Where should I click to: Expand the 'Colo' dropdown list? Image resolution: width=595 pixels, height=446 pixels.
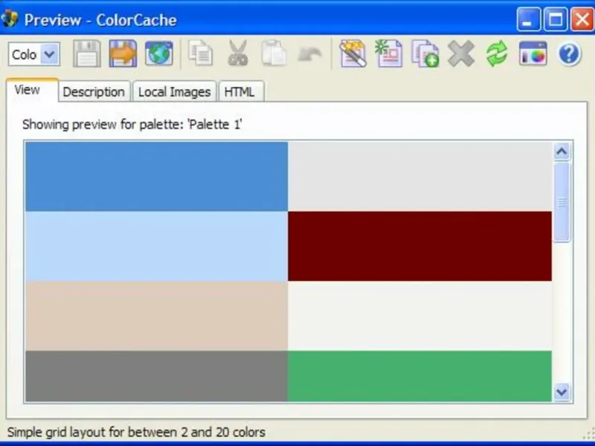(x=50, y=54)
